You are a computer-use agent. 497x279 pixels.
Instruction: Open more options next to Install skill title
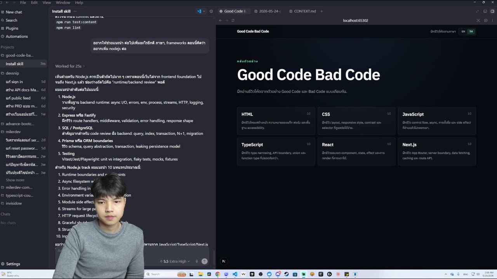[x=75, y=11]
